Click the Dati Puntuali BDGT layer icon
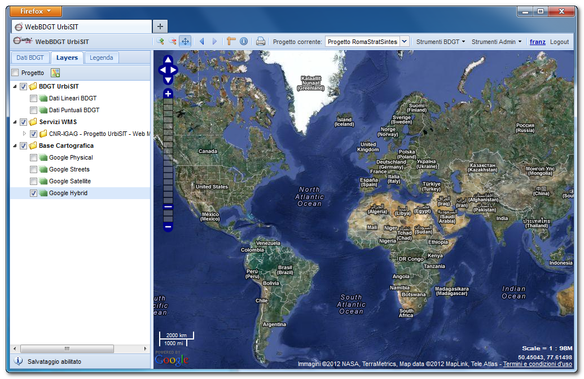Viewport: 584px width, 379px height. coord(43,110)
